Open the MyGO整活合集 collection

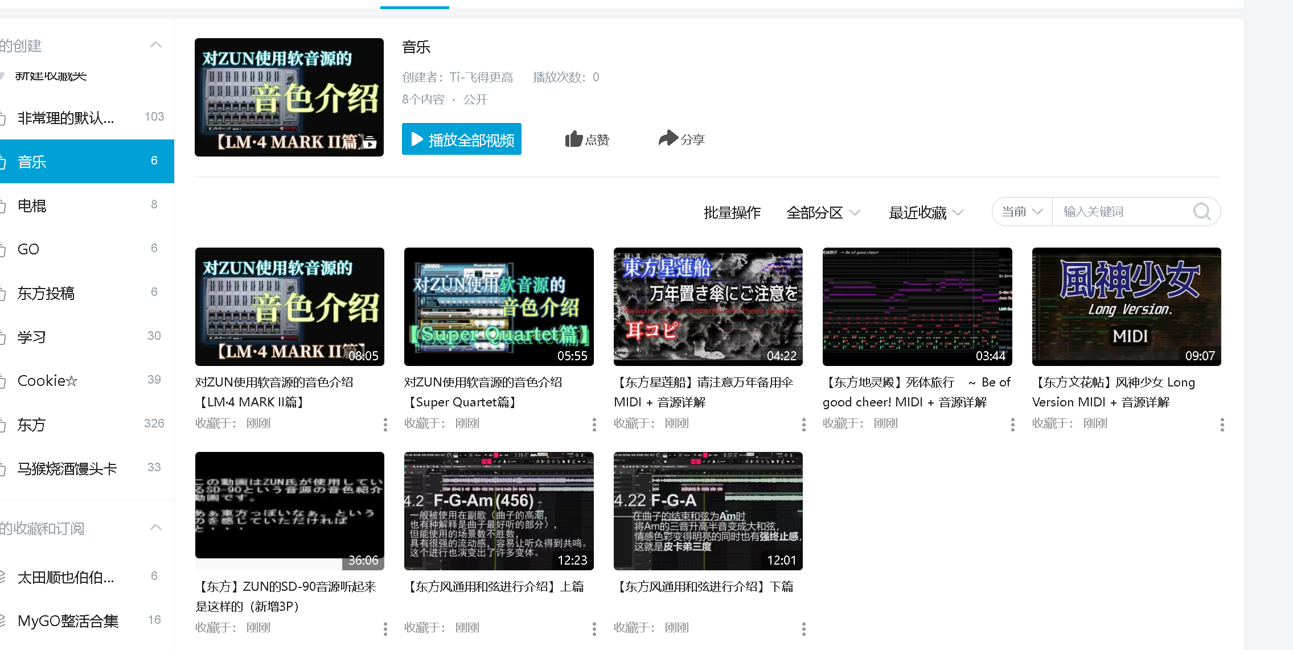87,621
